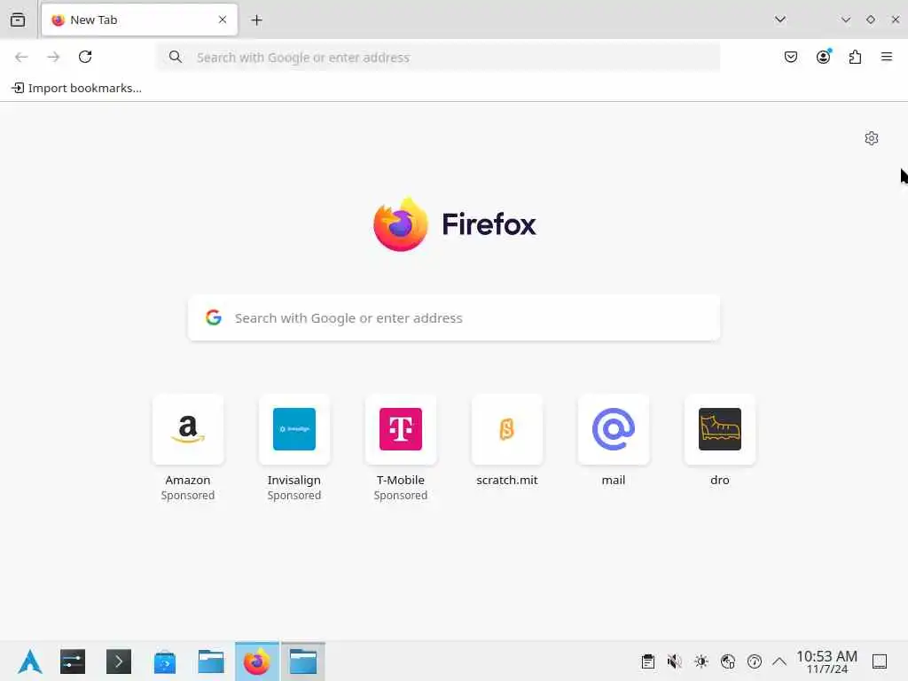Go forward one page
Image resolution: width=908 pixels, height=681 pixels.
(53, 57)
